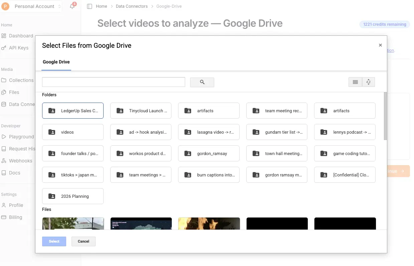
Task: Click the Playground play icon
Action: pyautogui.click(x=4, y=137)
